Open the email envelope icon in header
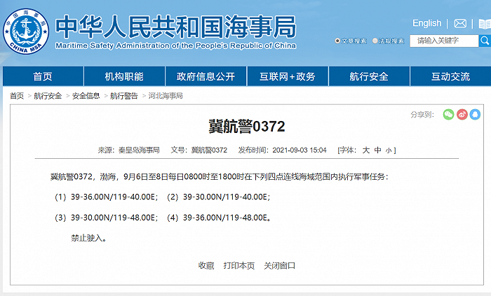This screenshot has width=491, height=296. tap(460, 23)
